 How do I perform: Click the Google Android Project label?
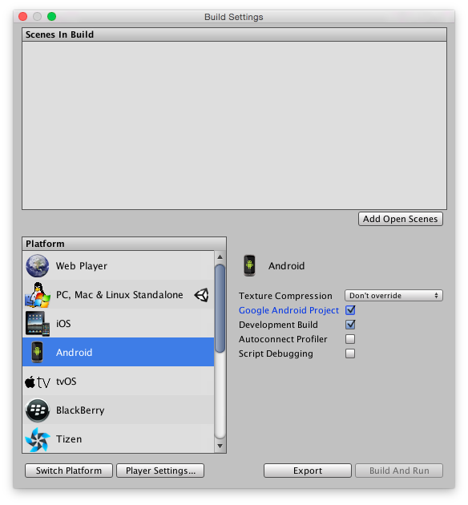pyautogui.click(x=288, y=310)
